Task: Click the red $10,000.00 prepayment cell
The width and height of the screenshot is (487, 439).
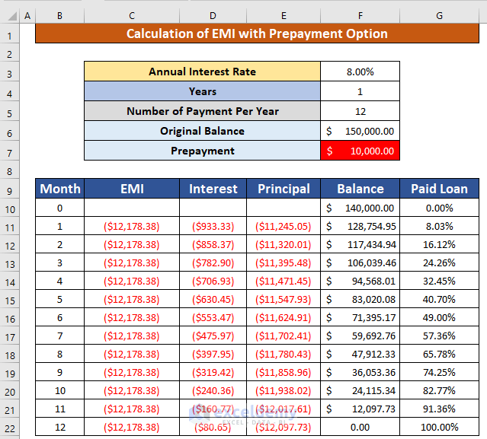Action: pos(360,151)
